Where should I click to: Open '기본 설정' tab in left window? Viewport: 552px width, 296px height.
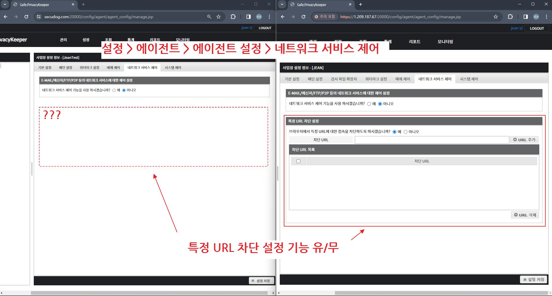[45, 67]
